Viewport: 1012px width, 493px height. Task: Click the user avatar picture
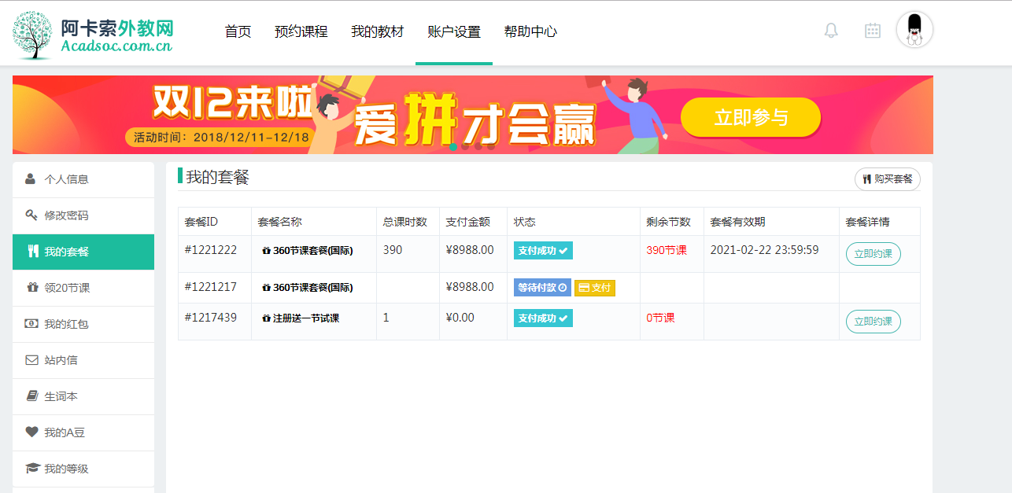[x=914, y=31]
